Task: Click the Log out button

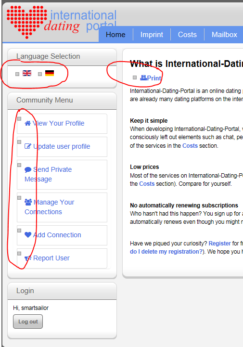Action: 28,321
